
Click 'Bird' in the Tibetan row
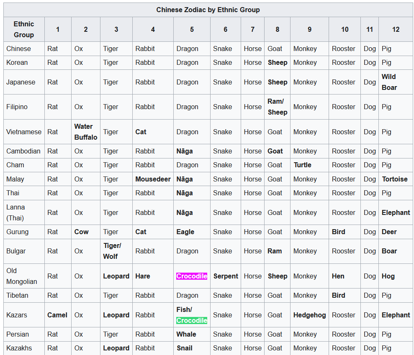click(x=339, y=295)
